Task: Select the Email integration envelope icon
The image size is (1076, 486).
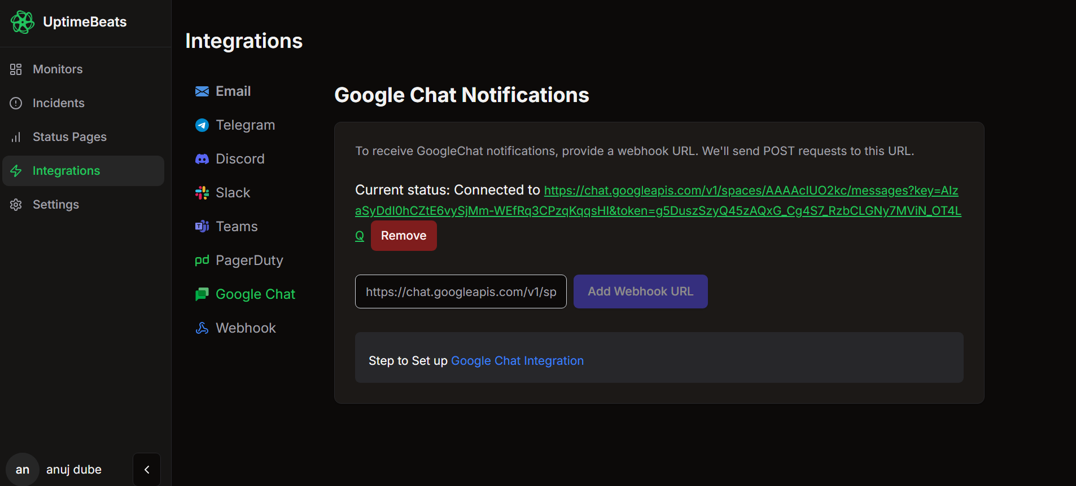Action: point(202,91)
